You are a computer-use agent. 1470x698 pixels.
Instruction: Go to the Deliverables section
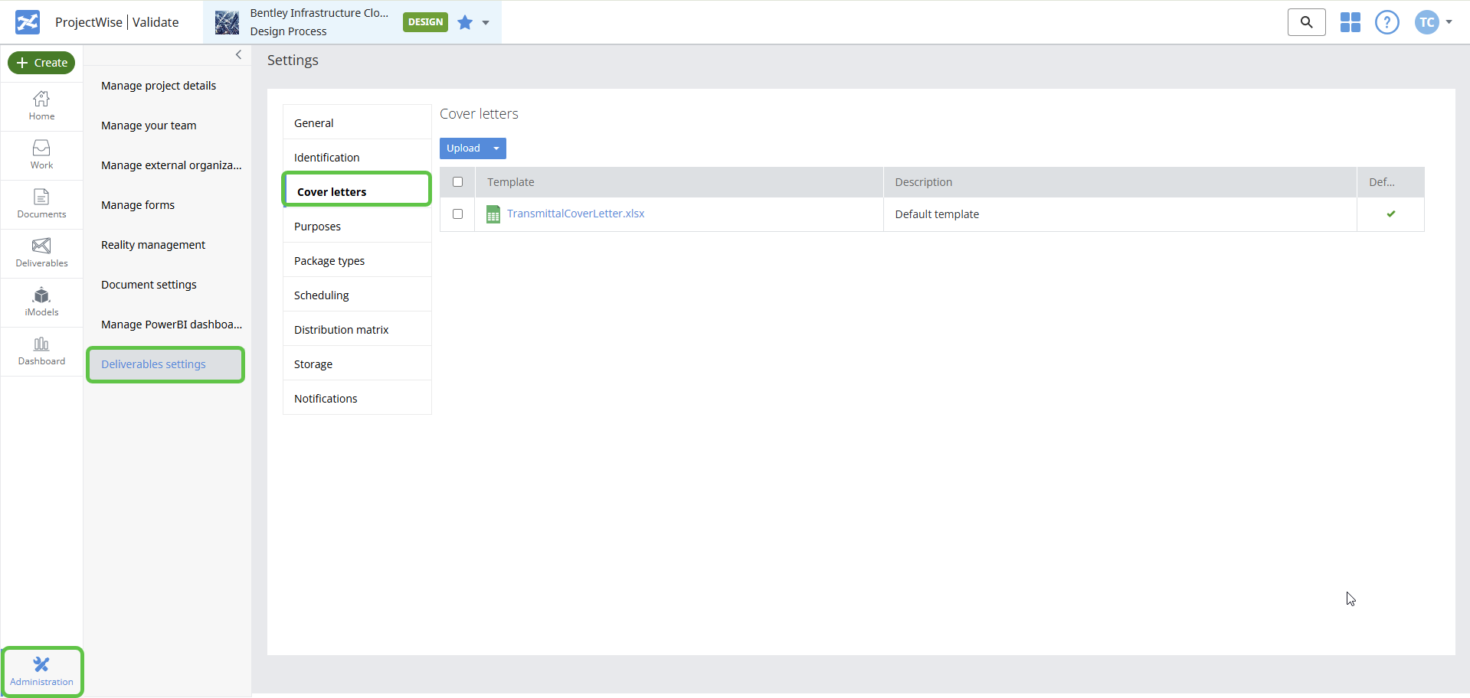coord(41,253)
